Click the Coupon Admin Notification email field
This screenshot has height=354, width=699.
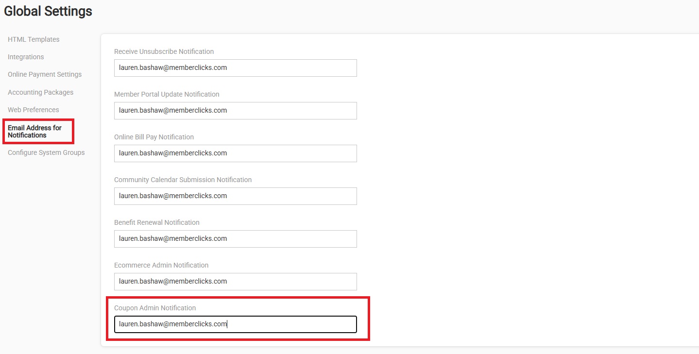235,324
